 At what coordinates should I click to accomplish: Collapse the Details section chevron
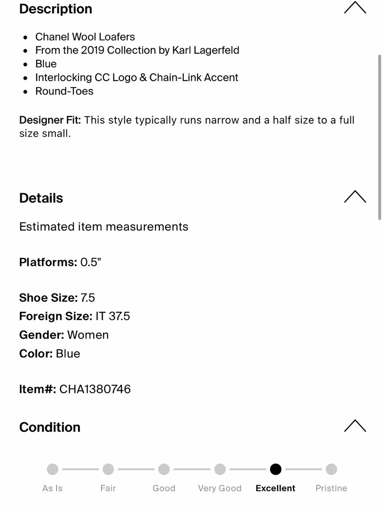[x=355, y=197]
